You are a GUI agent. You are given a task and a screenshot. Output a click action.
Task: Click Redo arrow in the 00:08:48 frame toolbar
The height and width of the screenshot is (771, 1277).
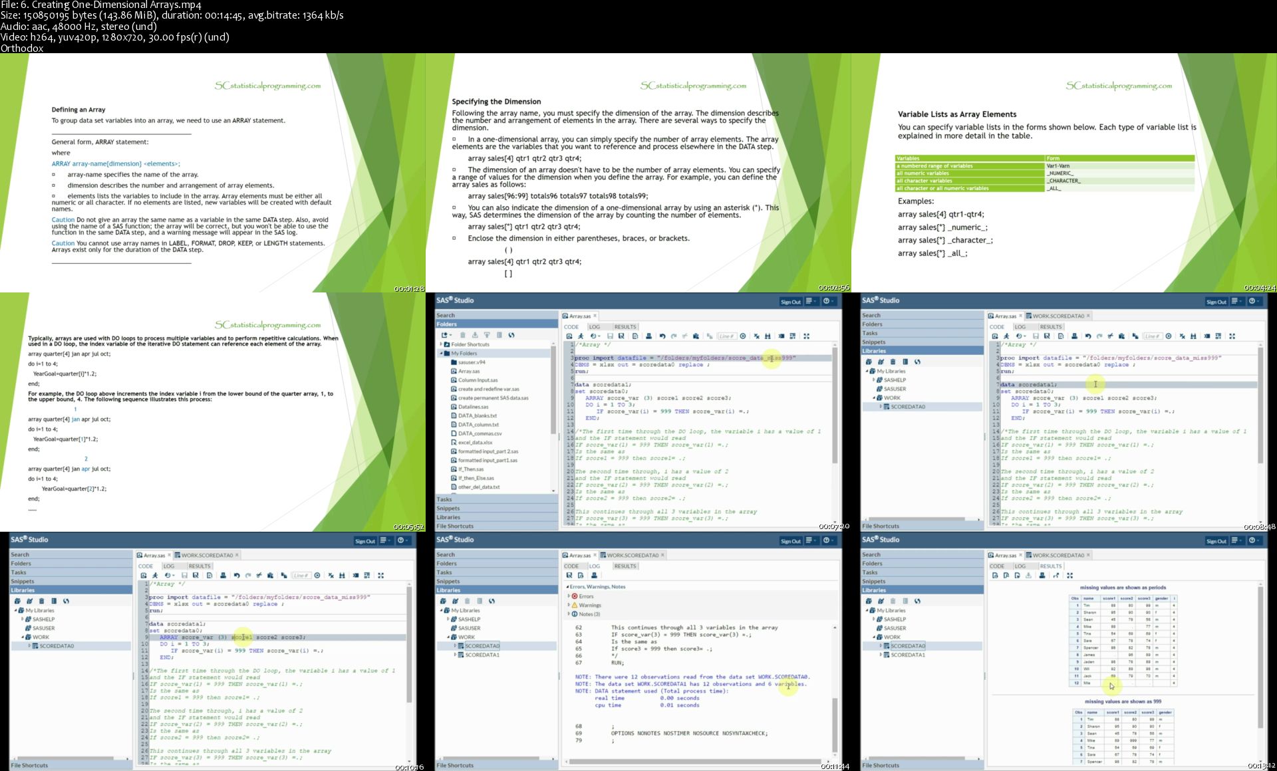[x=1099, y=336]
